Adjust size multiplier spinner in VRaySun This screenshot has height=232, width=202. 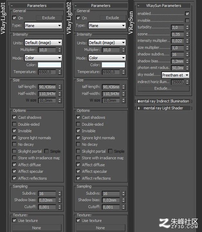(187, 48)
